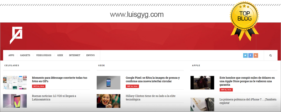
Task: Click the white site logo in header
Action: 16,35
